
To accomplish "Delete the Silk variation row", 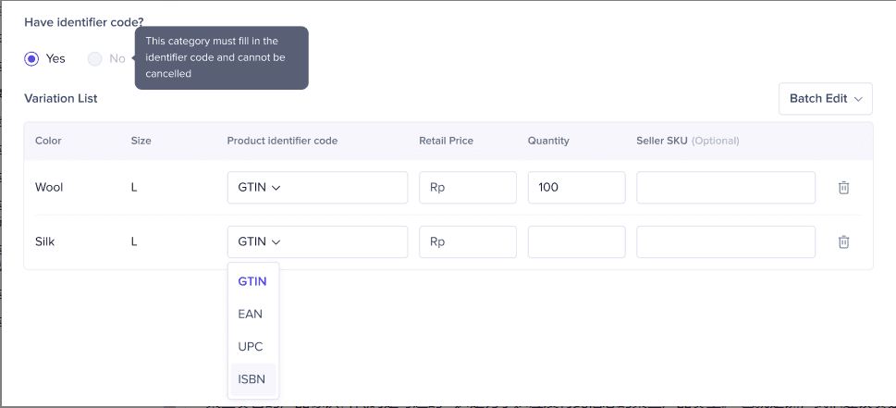I will pos(843,241).
